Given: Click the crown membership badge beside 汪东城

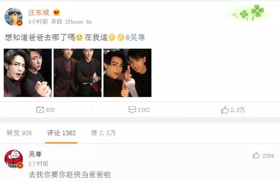Looking at the screenshot, I should coord(57,12).
